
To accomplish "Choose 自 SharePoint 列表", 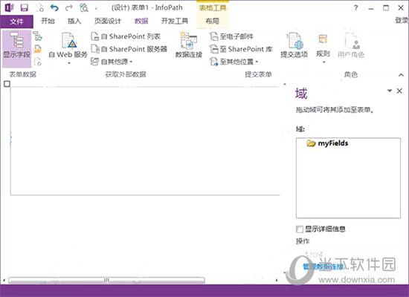I will [126, 36].
